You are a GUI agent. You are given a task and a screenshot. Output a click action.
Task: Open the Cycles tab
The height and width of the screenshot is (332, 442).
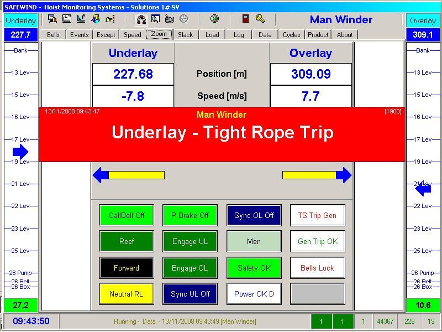(x=292, y=35)
